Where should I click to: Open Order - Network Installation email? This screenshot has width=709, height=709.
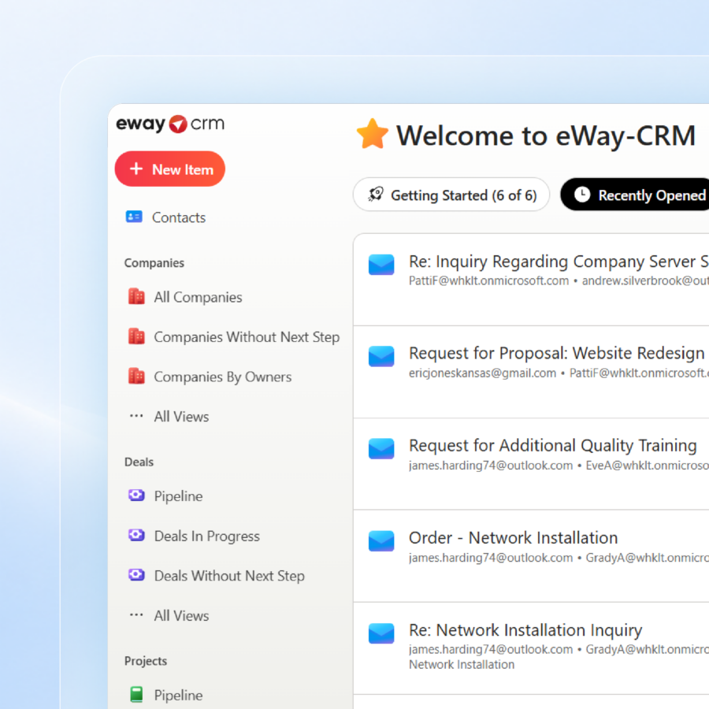pyautogui.click(x=531, y=556)
